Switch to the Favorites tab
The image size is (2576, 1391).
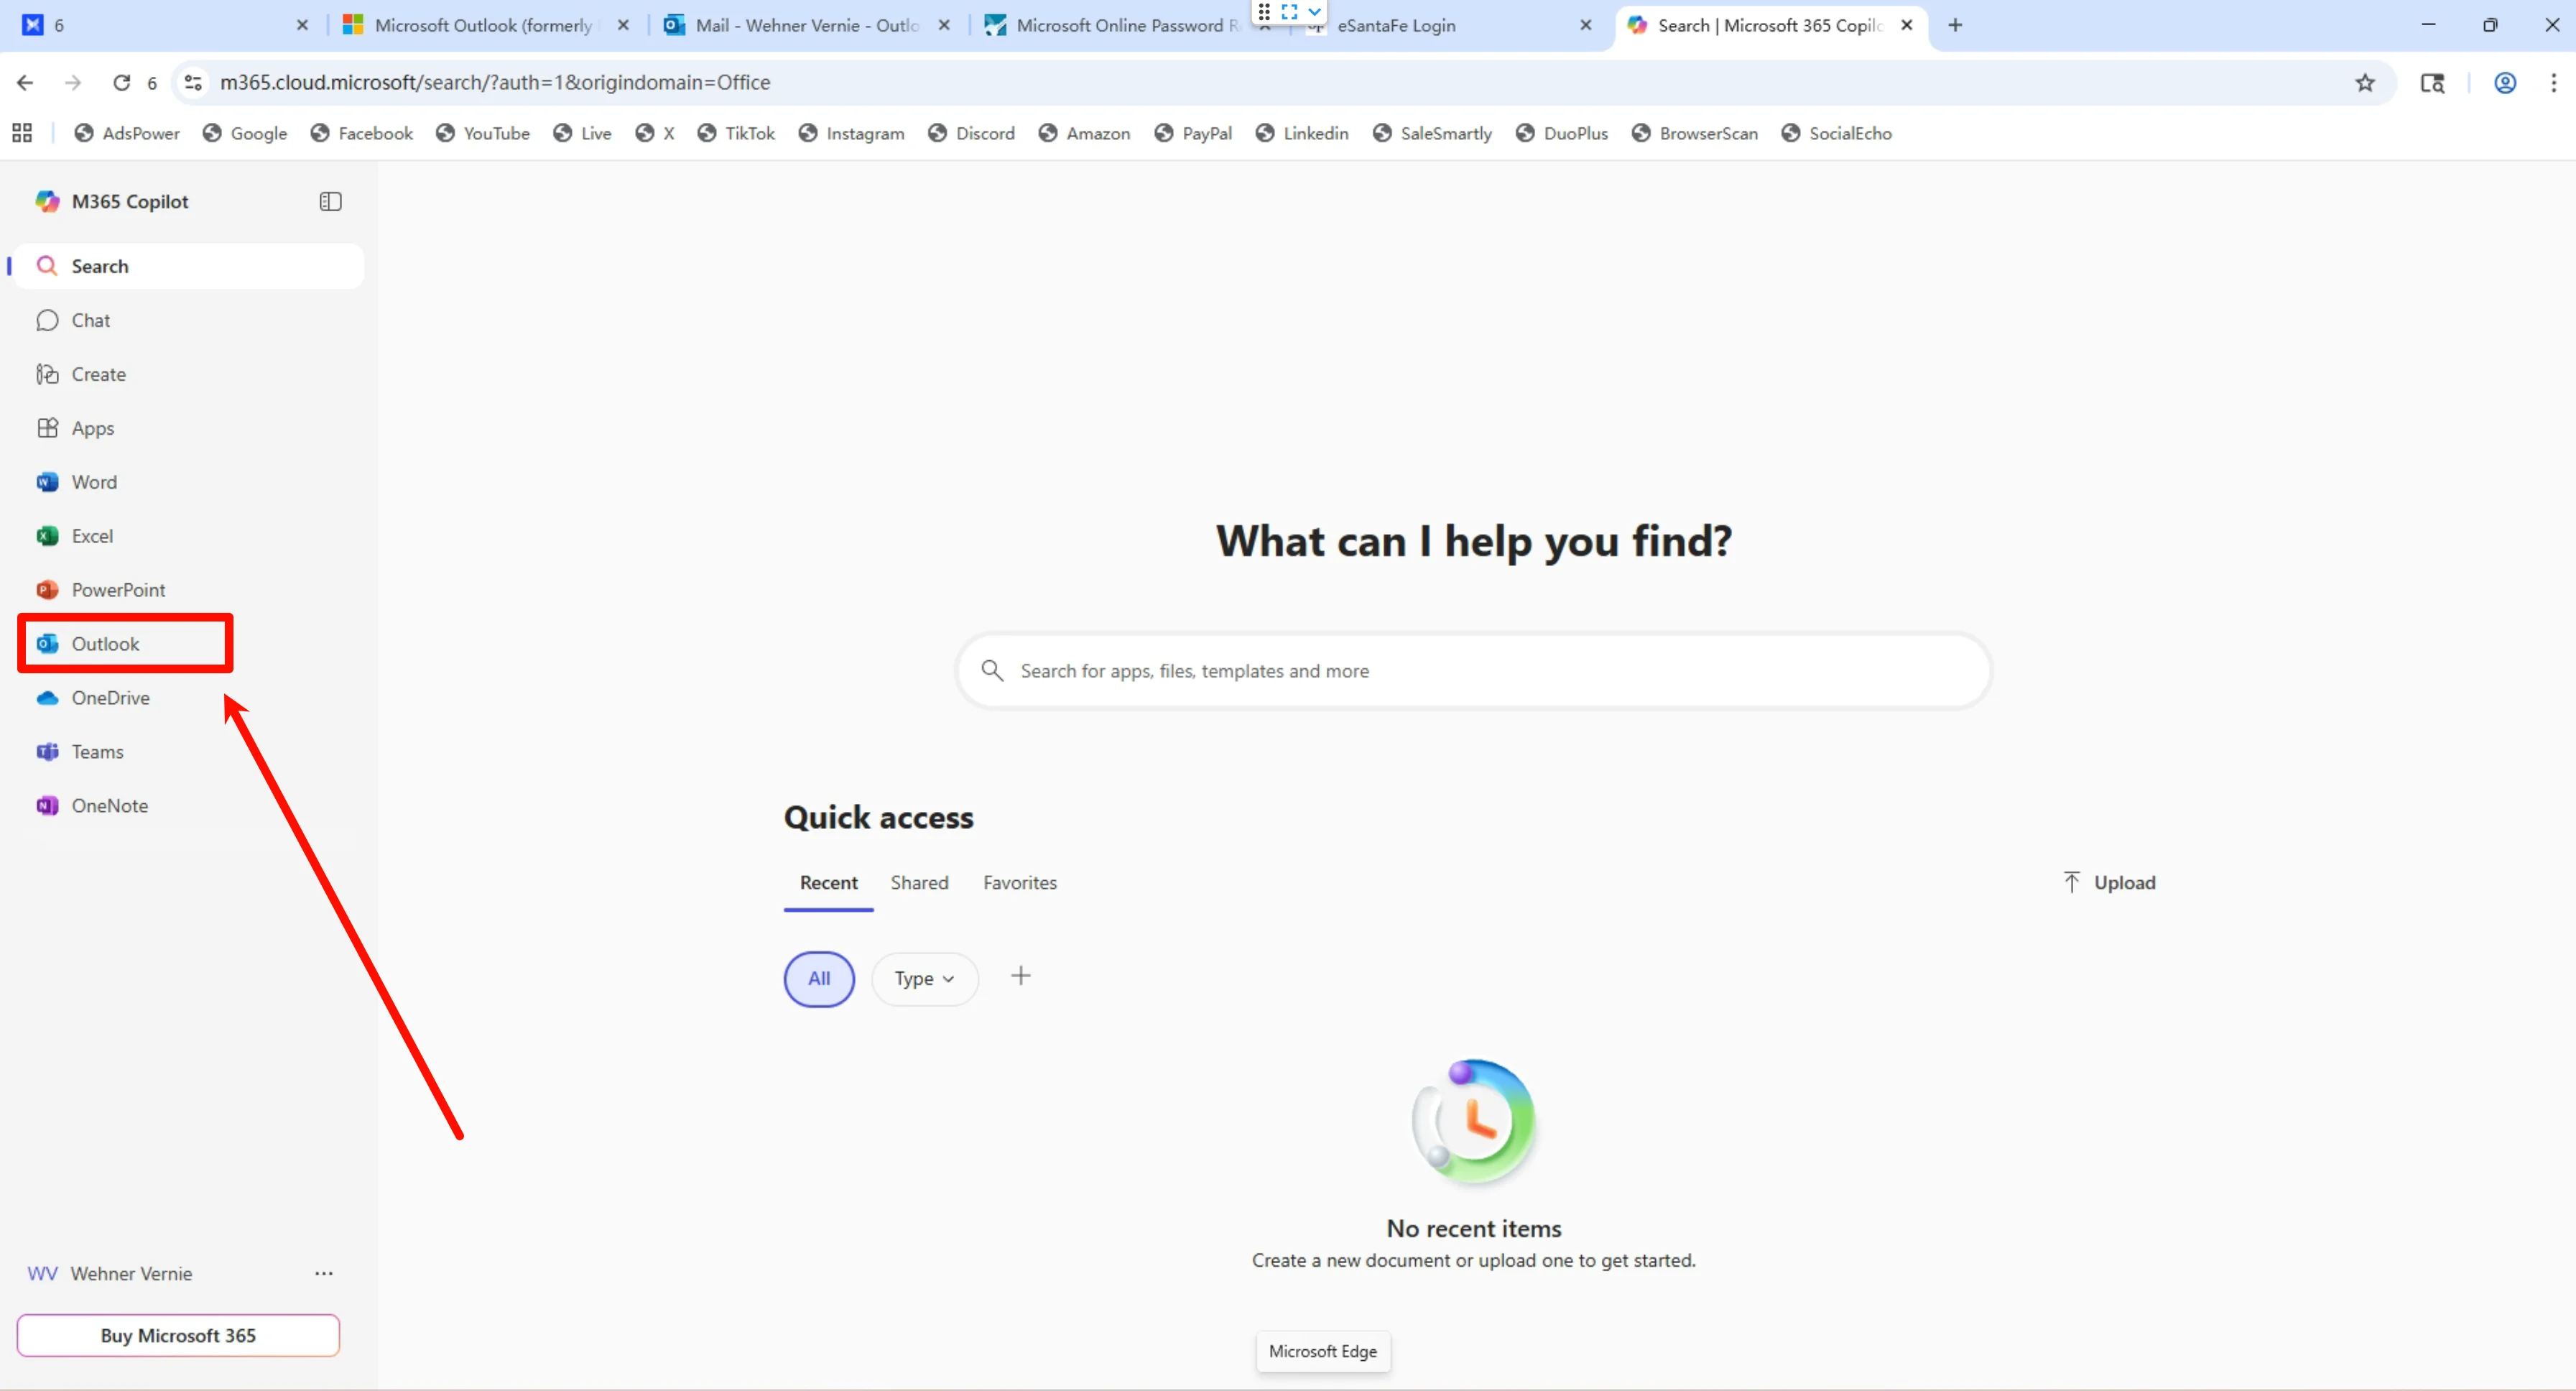[x=1019, y=883]
